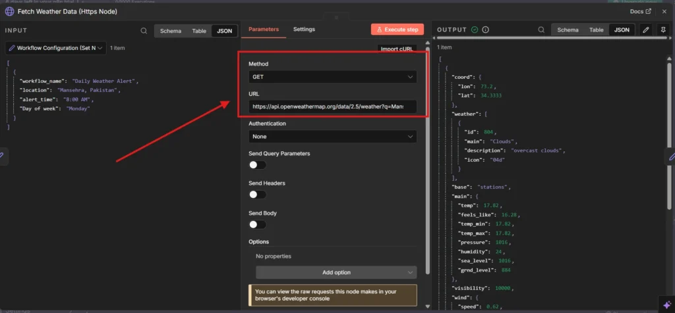Screen dimensions: 675x313
Task: Enable Send Headers switch
Action: point(258,195)
